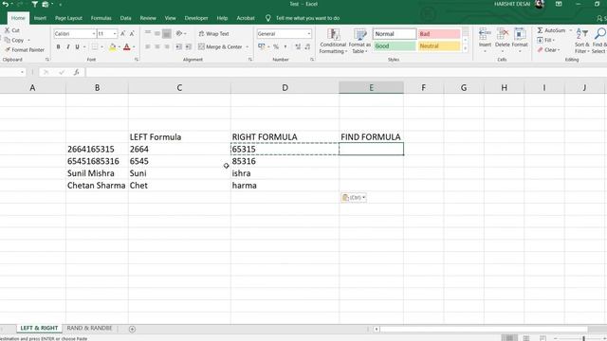Apply the Neutral cell style
Screen dimensions: 607x341
click(439, 46)
